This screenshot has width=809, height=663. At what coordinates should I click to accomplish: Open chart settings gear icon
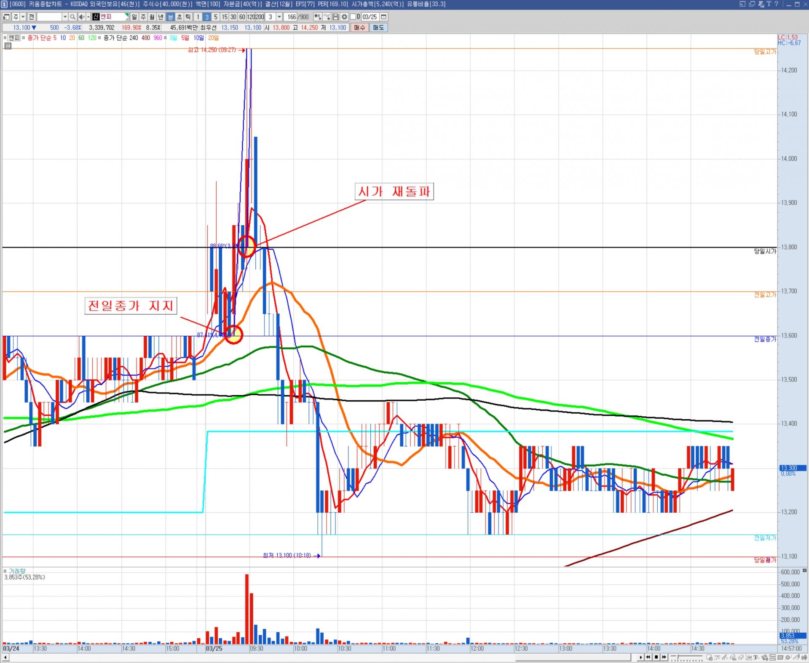click(x=344, y=17)
